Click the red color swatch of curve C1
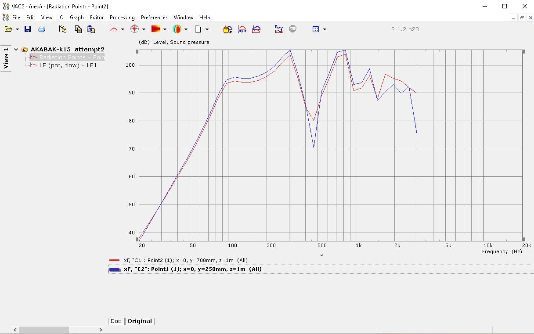The width and height of the screenshot is (534, 334). coord(115,260)
